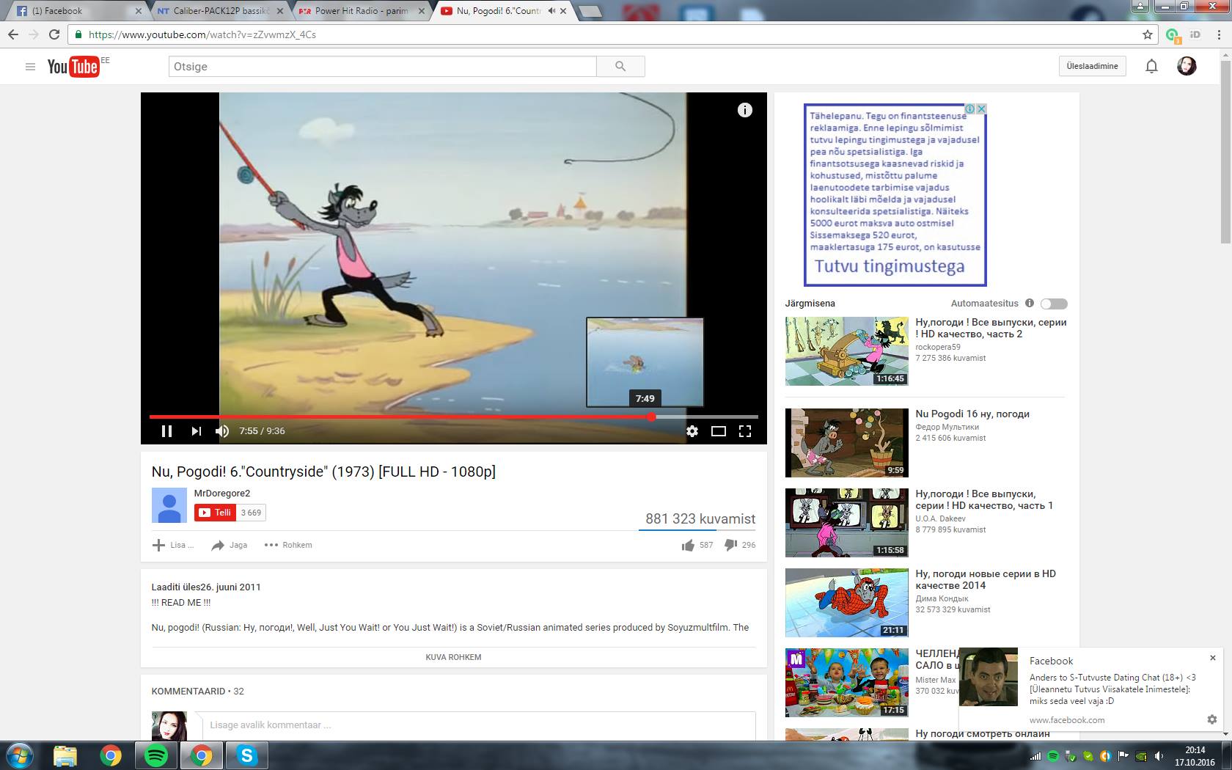1232x770 pixels.
Task: Open Chrome menu three dots
Action: click(x=1218, y=34)
